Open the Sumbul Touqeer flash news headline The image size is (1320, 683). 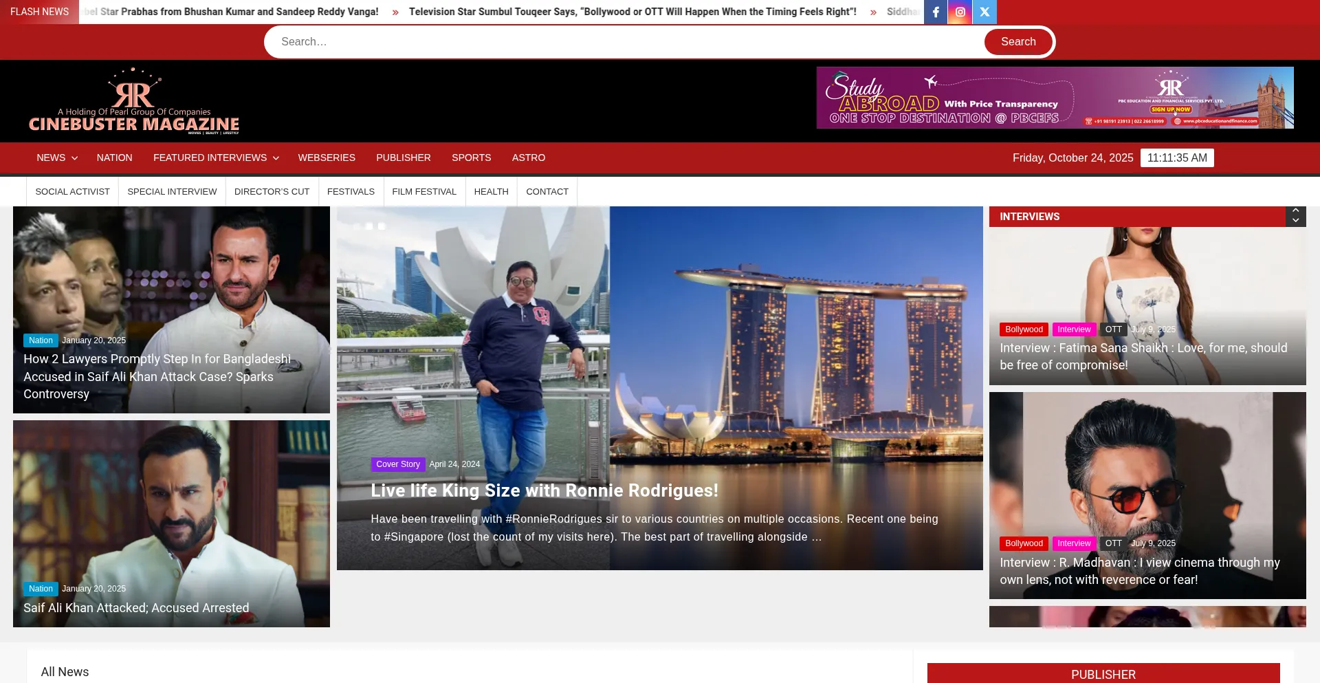pyautogui.click(x=632, y=12)
